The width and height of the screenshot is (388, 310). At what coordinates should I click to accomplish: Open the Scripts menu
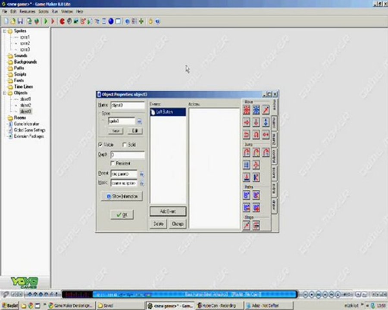[x=44, y=11]
